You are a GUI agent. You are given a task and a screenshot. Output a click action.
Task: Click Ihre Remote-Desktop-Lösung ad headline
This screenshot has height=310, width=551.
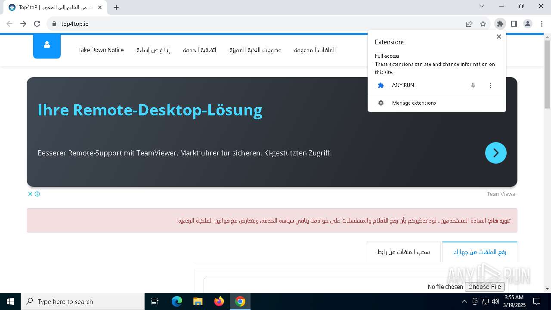click(150, 110)
